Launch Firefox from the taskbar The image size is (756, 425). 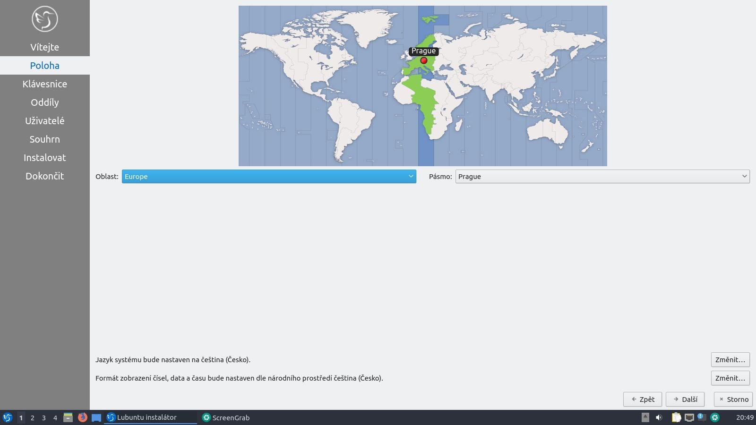click(x=83, y=417)
